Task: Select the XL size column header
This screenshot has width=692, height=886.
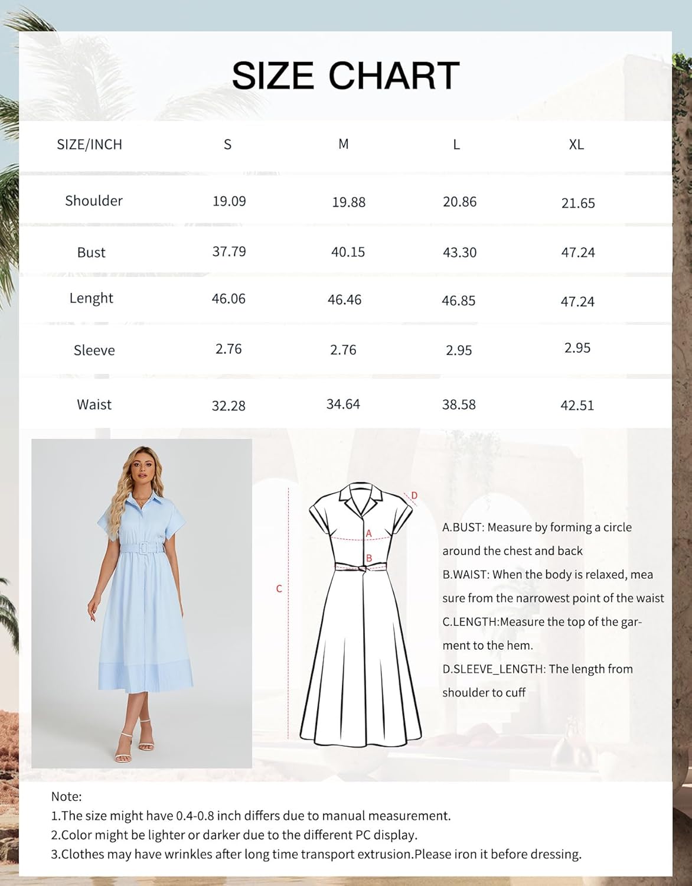Action: click(577, 143)
